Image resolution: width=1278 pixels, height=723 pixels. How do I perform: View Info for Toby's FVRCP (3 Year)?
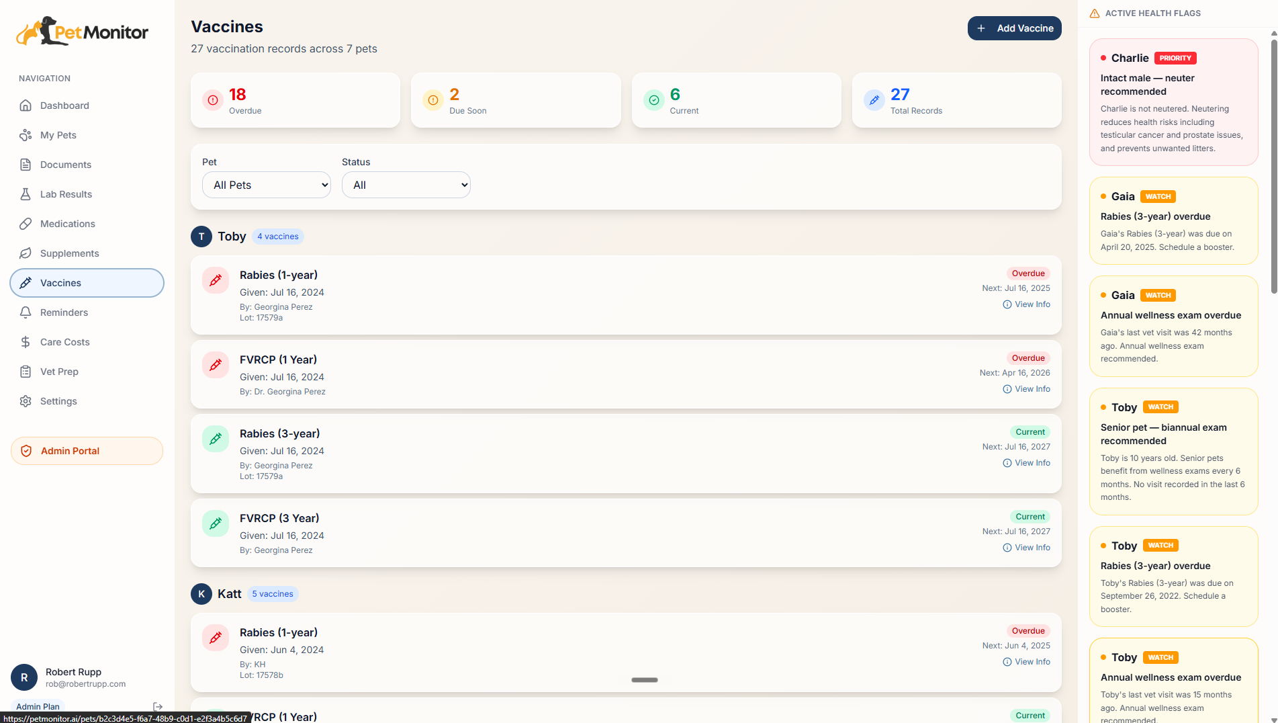click(1026, 548)
